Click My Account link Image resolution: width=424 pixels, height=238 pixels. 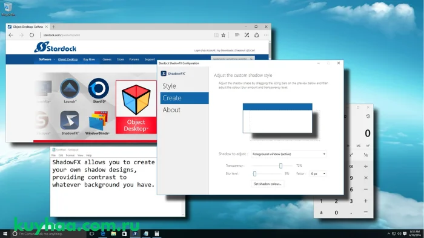pos(209,50)
